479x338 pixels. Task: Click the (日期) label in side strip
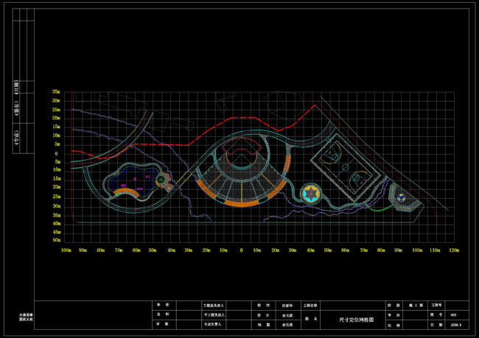click(x=16, y=88)
